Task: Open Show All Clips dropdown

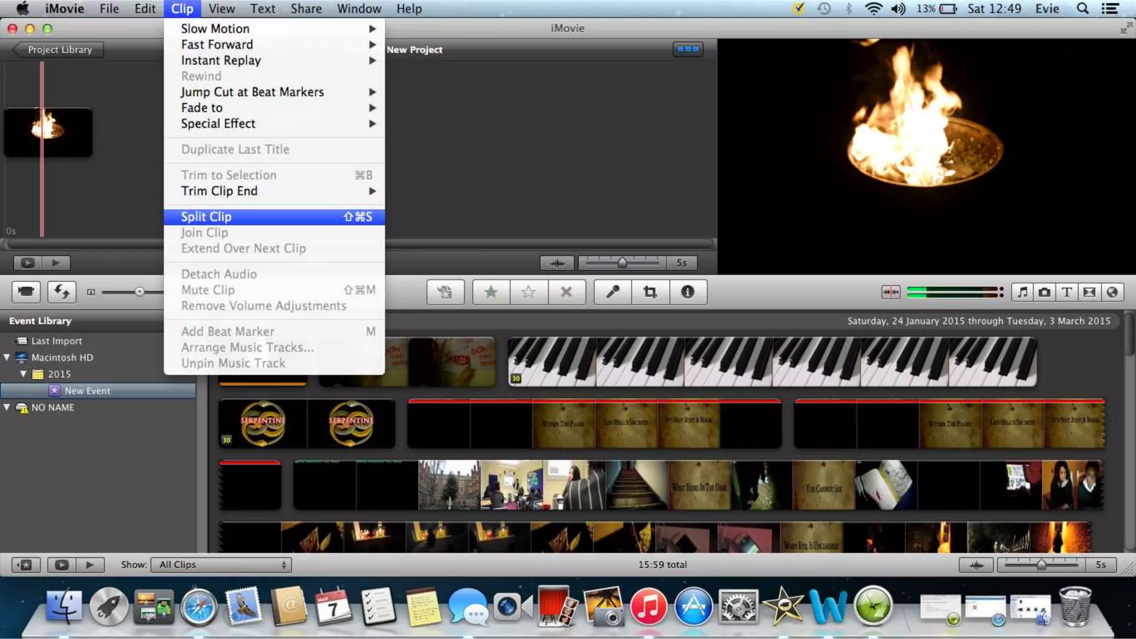Action: [x=221, y=565]
